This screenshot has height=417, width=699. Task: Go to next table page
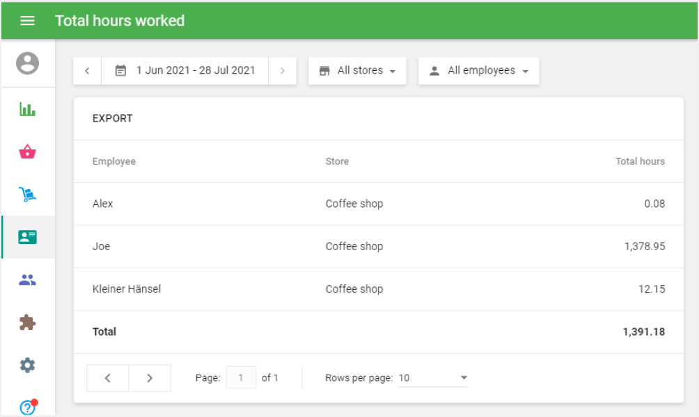click(150, 378)
